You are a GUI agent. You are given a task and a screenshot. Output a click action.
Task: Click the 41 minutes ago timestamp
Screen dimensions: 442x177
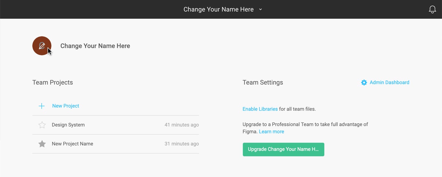182,125
